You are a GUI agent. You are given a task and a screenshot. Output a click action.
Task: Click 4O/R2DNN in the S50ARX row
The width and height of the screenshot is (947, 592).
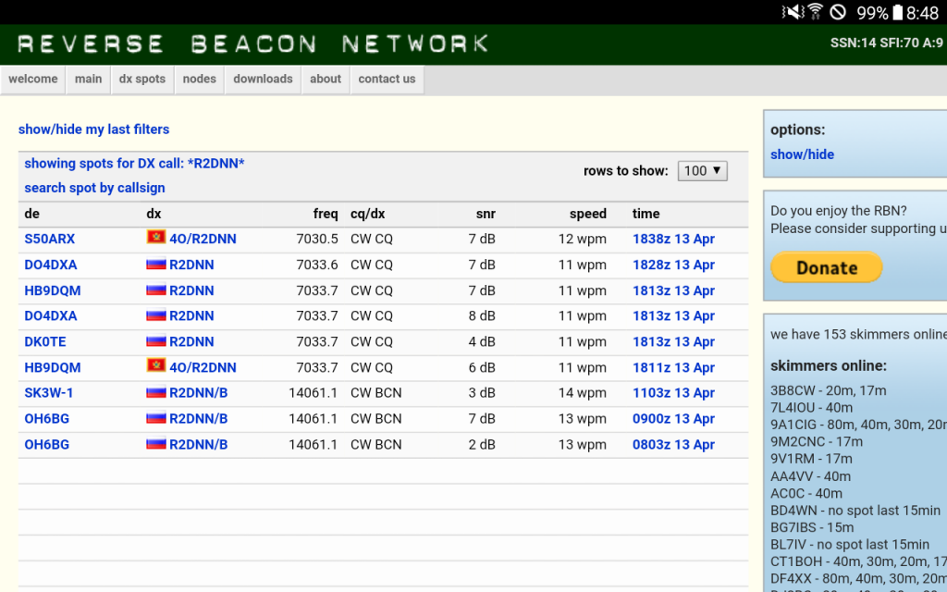[x=203, y=239]
